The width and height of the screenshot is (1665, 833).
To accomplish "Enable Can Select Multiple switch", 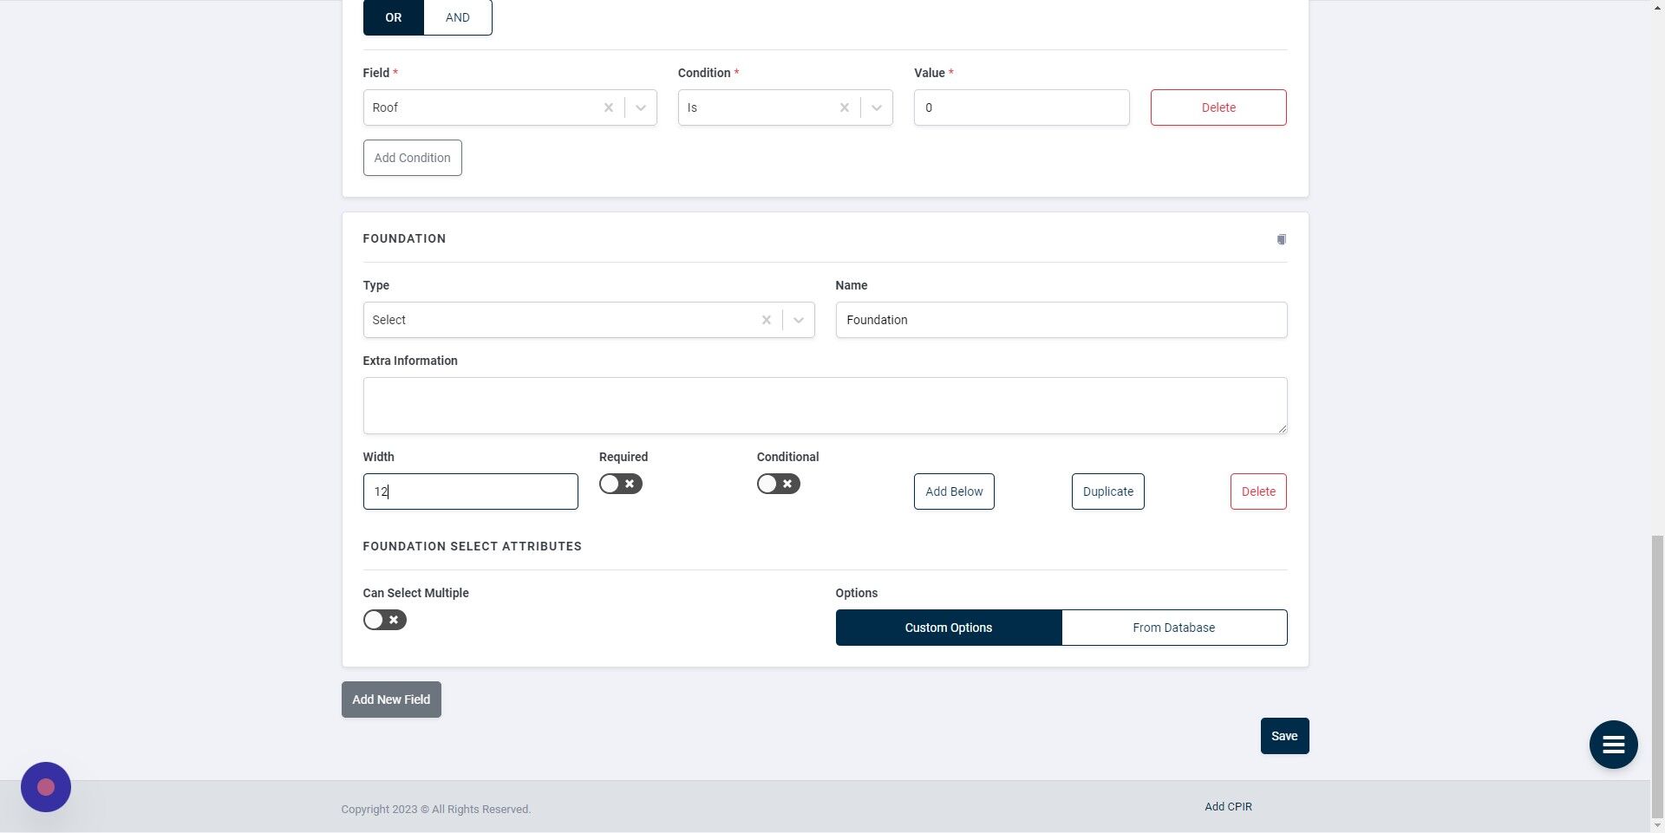I will [x=385, y=620].
